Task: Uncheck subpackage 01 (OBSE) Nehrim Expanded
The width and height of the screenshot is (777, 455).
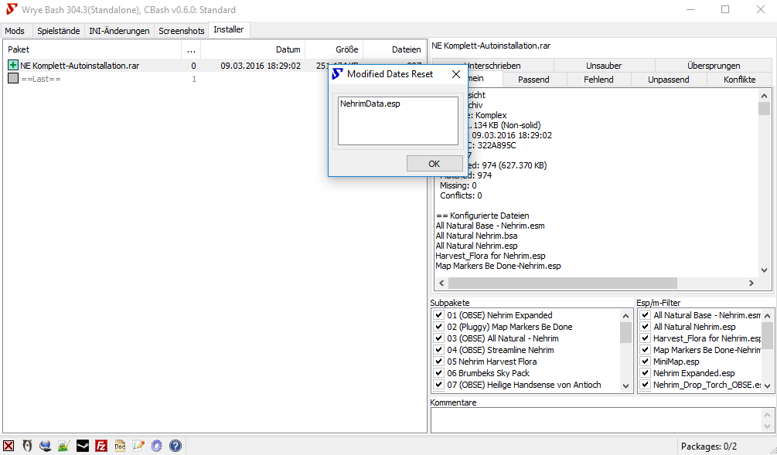Action: 439,315
